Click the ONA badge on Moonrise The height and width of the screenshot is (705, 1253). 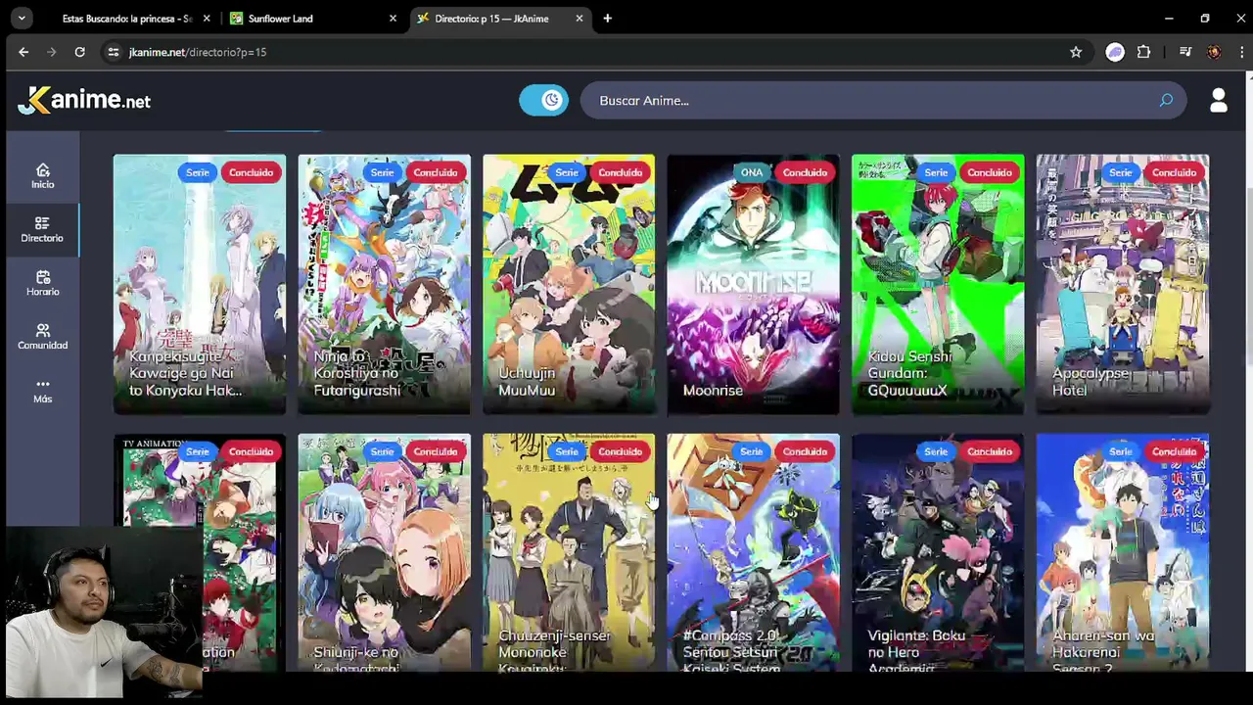751,172
